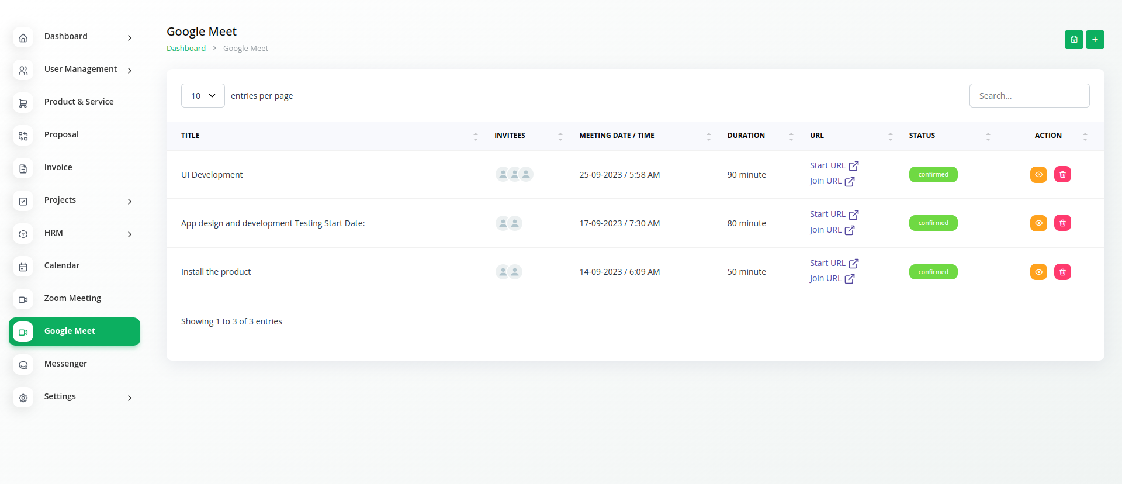Click trash icon for Install the product
This screenshot has width=1122, height=484.
click(x=1062, y=272)
